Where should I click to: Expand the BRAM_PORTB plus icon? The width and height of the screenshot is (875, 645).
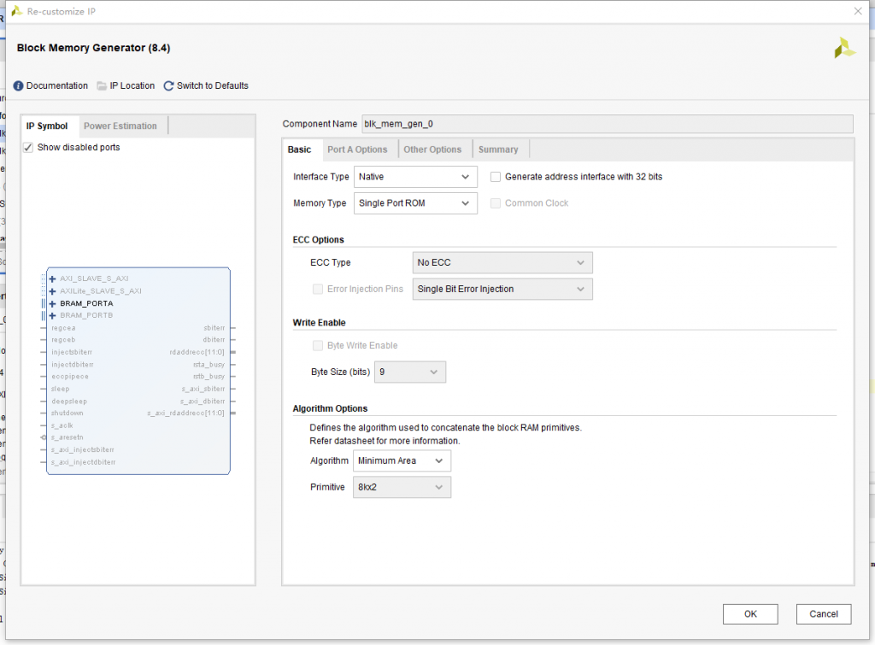click(x=53, y=315)
